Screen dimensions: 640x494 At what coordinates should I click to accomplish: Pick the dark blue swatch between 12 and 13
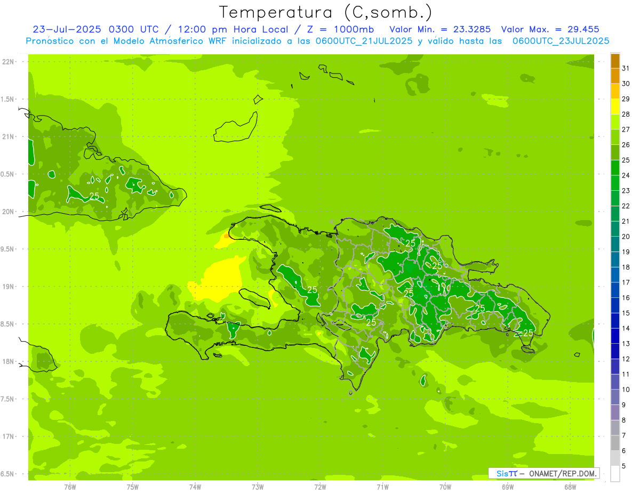(x=615, y=351)
